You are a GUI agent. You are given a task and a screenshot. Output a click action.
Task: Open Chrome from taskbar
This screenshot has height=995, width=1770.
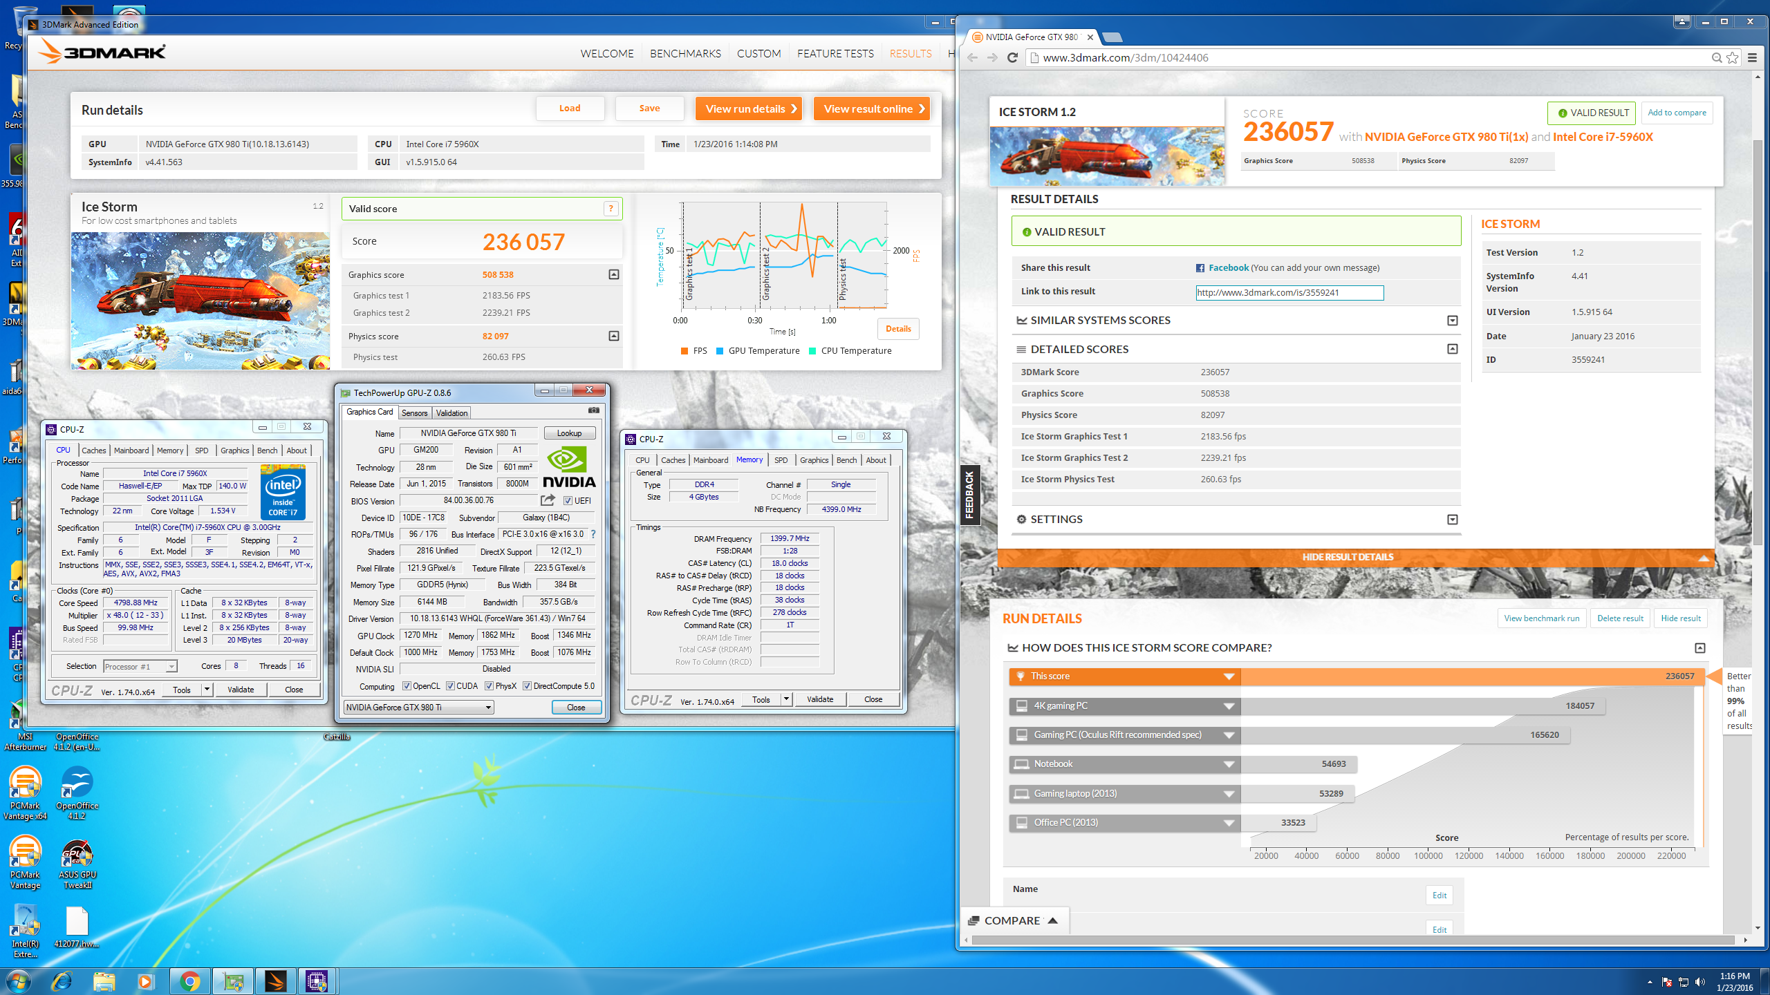tap(189, 980)
